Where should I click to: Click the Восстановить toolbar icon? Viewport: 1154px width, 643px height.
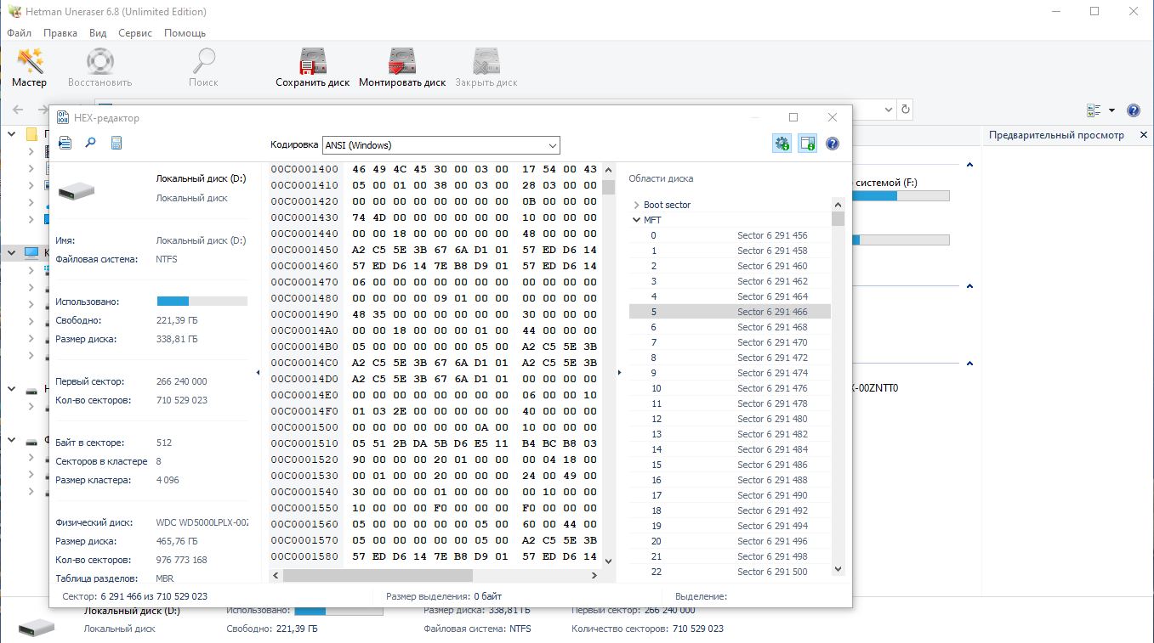click(100, 68)
